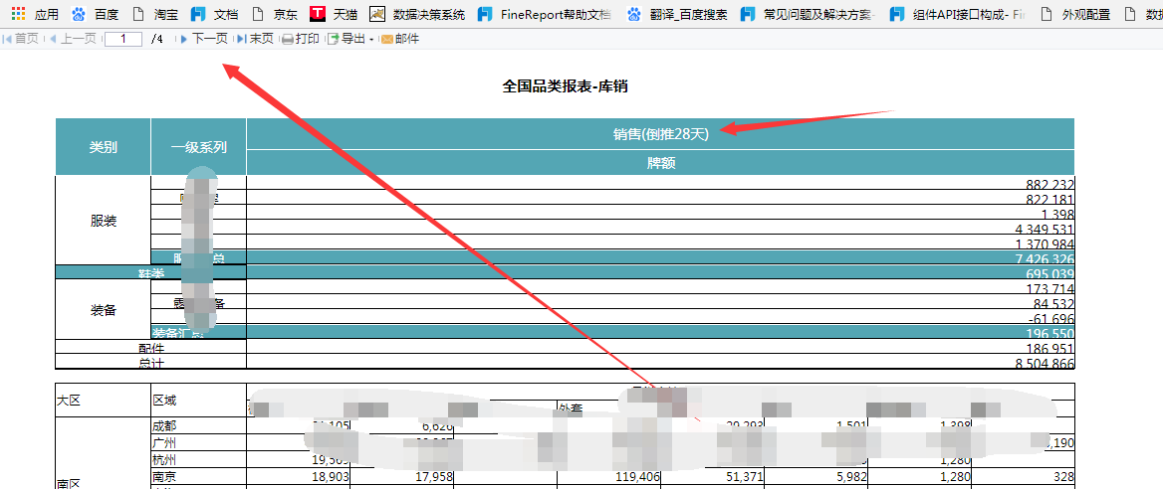Open the 淘宝 bookmark

[155, 14]
